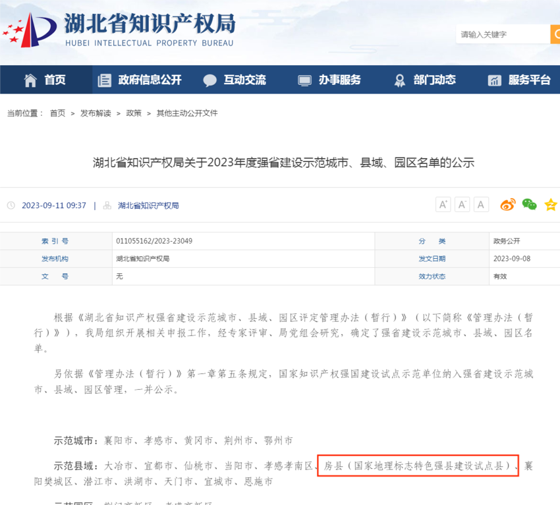Screen dimensions: 560x505
Task: Click the orange search button icon
Action: tap(555, 34)
